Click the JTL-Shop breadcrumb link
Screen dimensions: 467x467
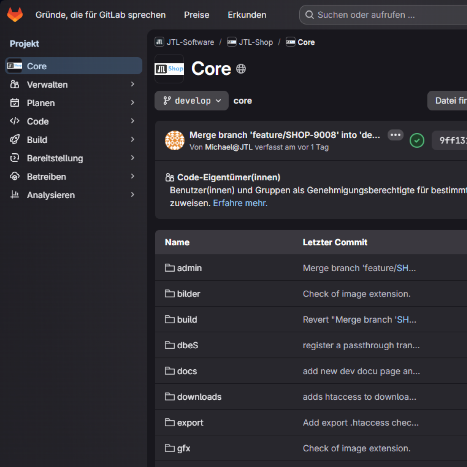(x=256, y=42)
